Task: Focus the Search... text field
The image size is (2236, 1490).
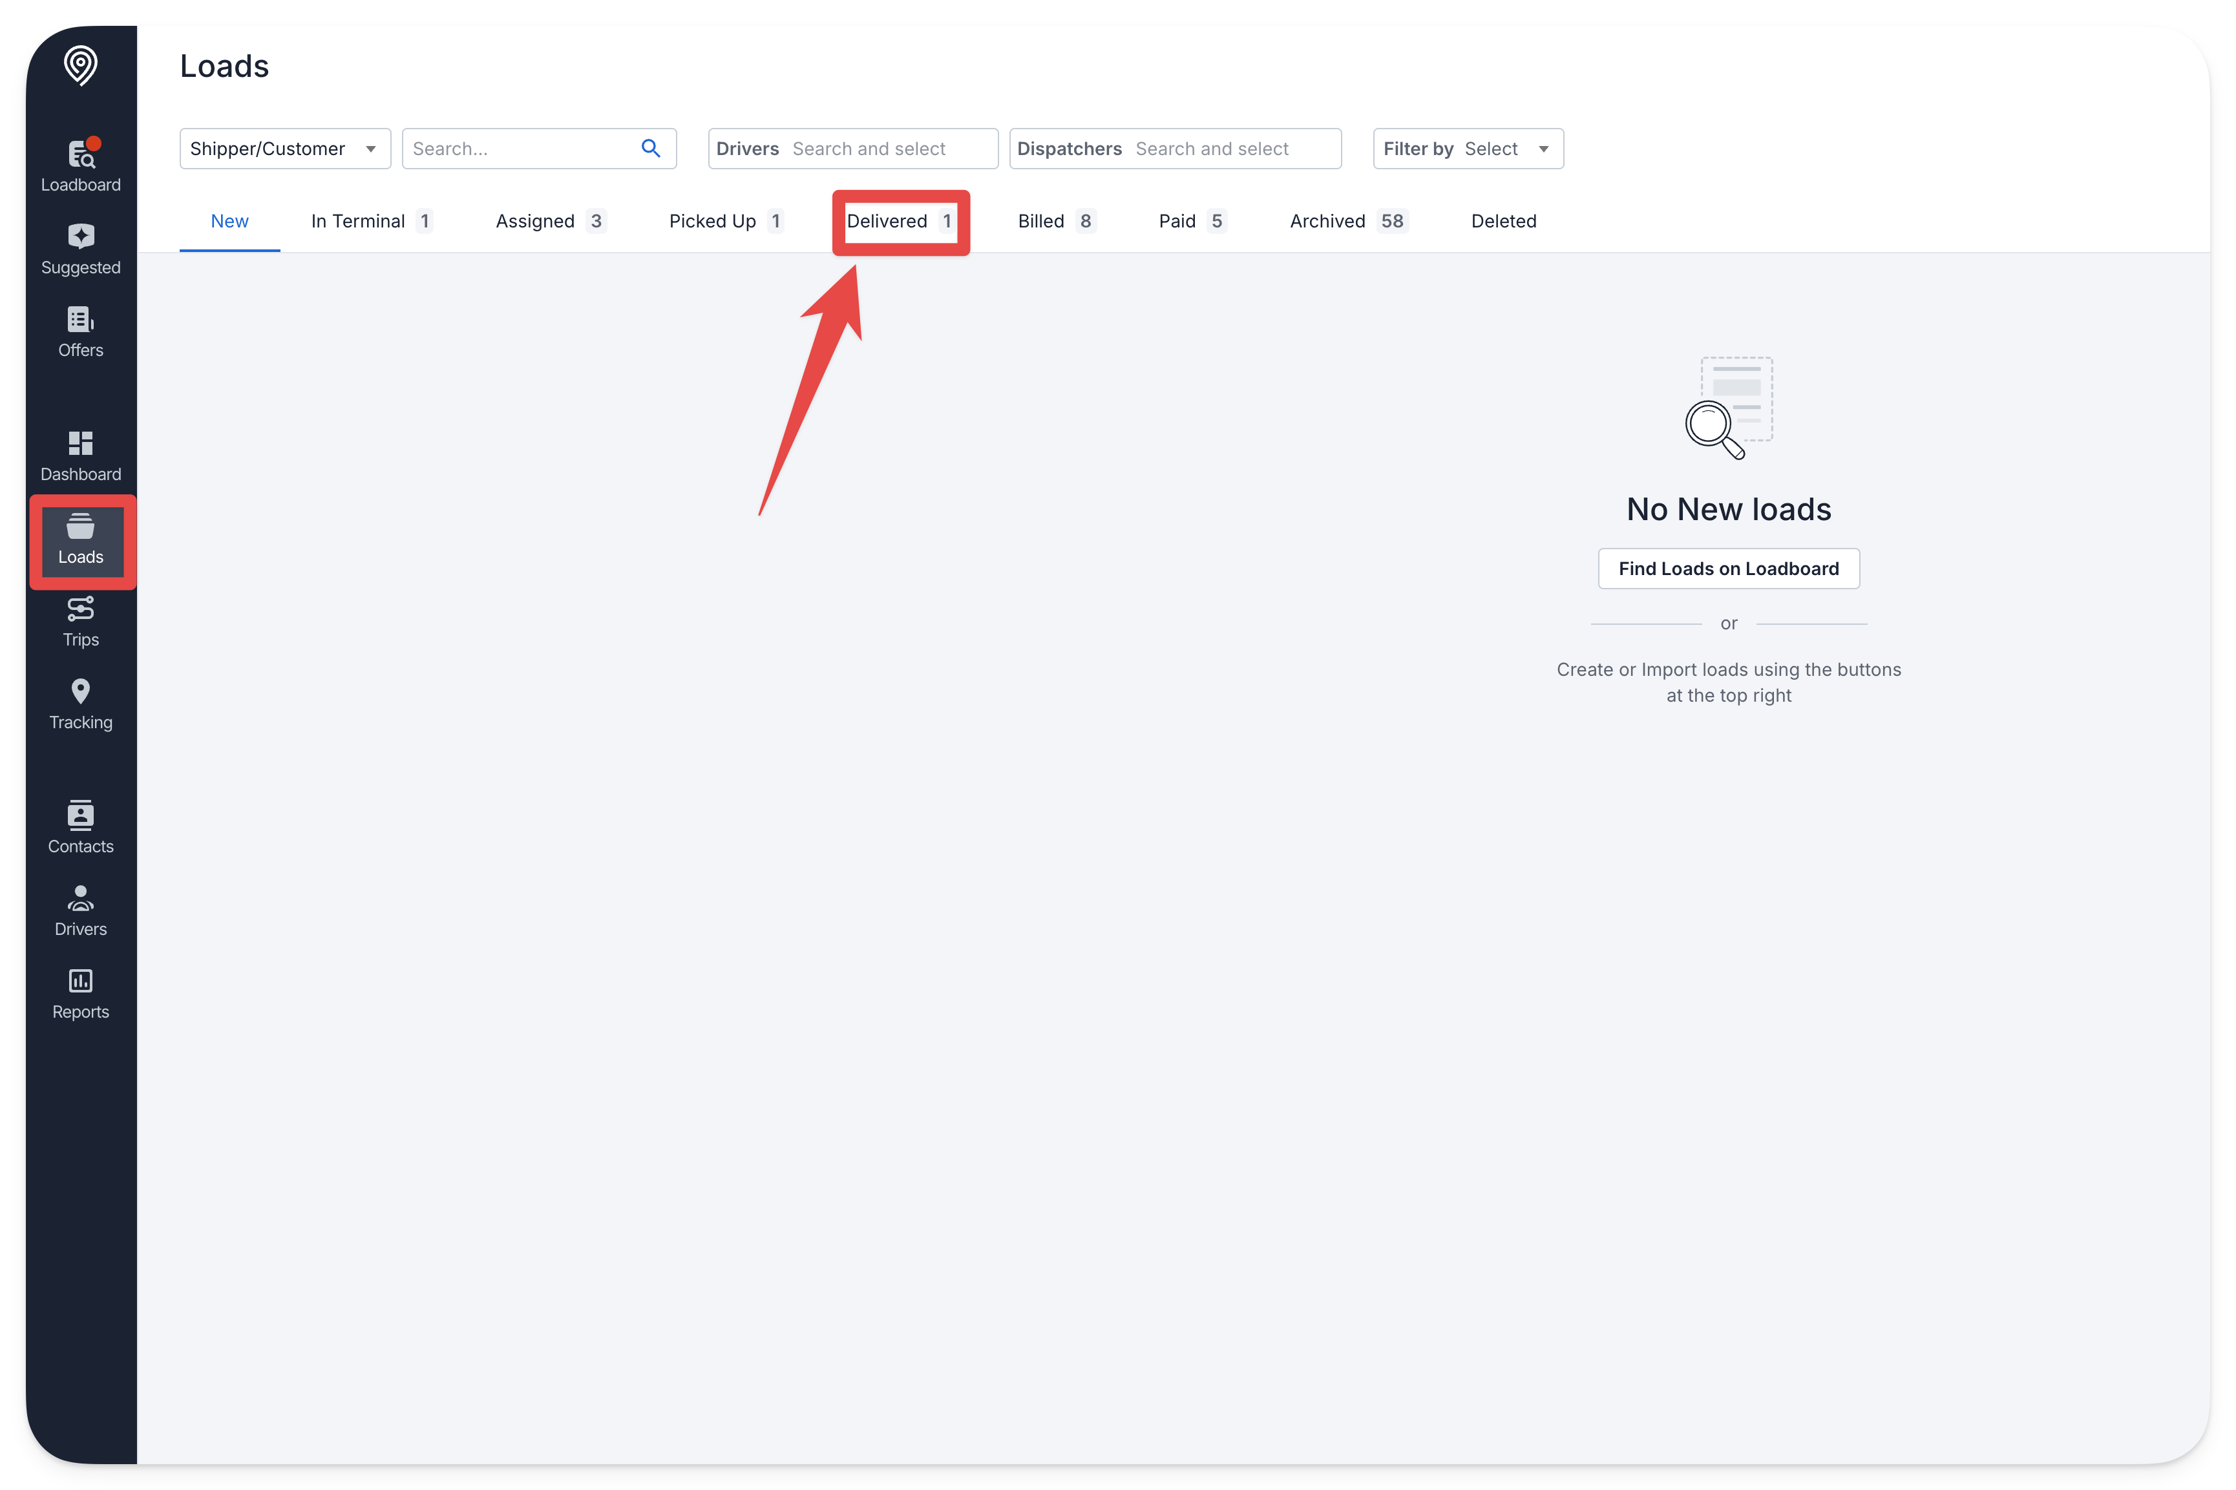Action: pyautogui.click(x=539, y=148)
